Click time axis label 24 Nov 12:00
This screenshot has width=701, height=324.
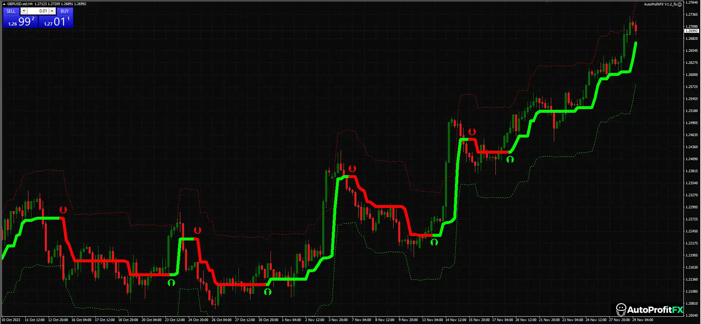(596, 320)
